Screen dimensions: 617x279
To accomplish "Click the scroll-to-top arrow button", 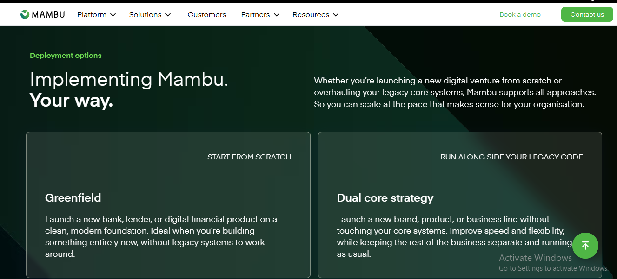I will point(585,246).
